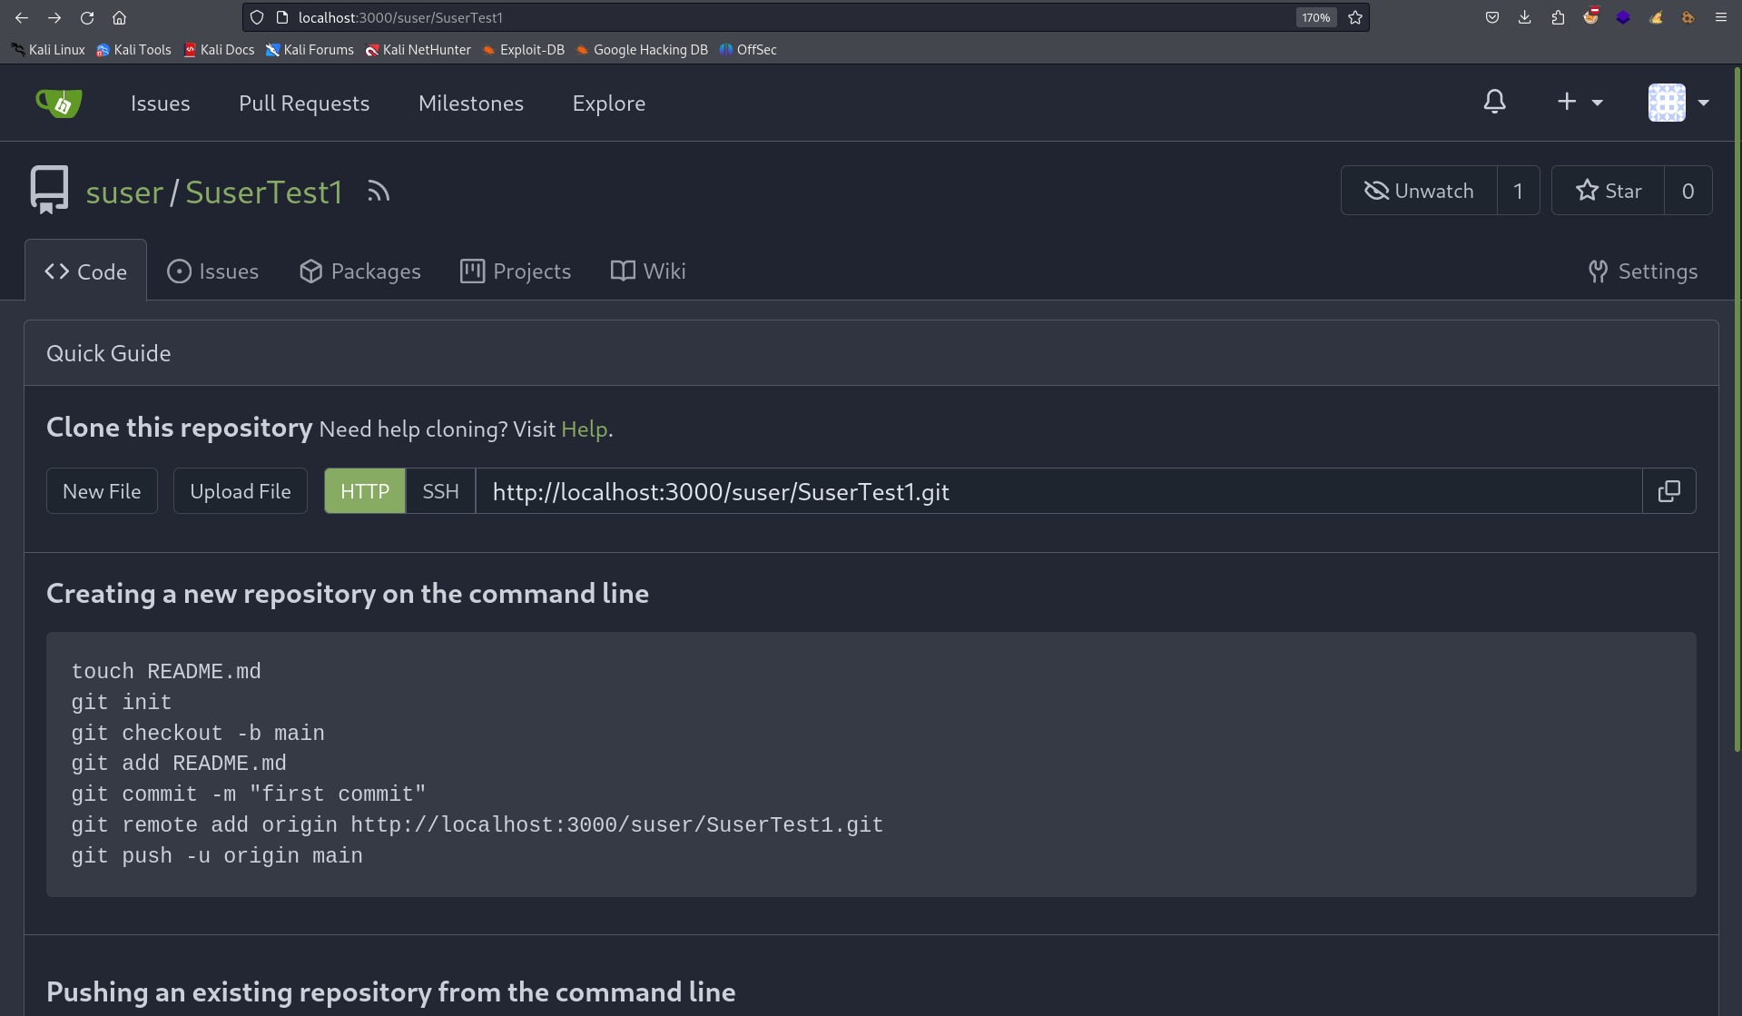The height and width of the screenshot is (1016, 1742).
Task: Switch clone protocol to SSH
Action: (x=440, y=491)
